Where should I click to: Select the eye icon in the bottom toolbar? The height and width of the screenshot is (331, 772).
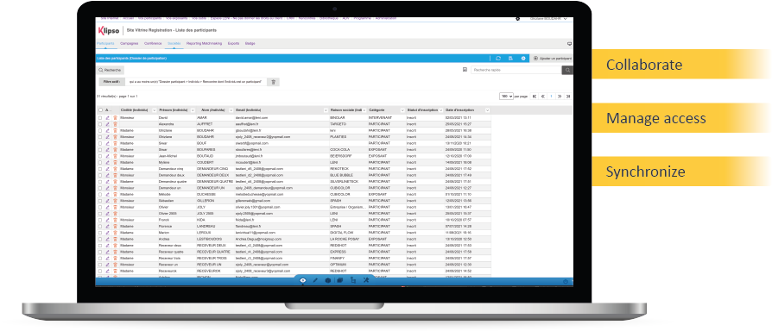303,281
